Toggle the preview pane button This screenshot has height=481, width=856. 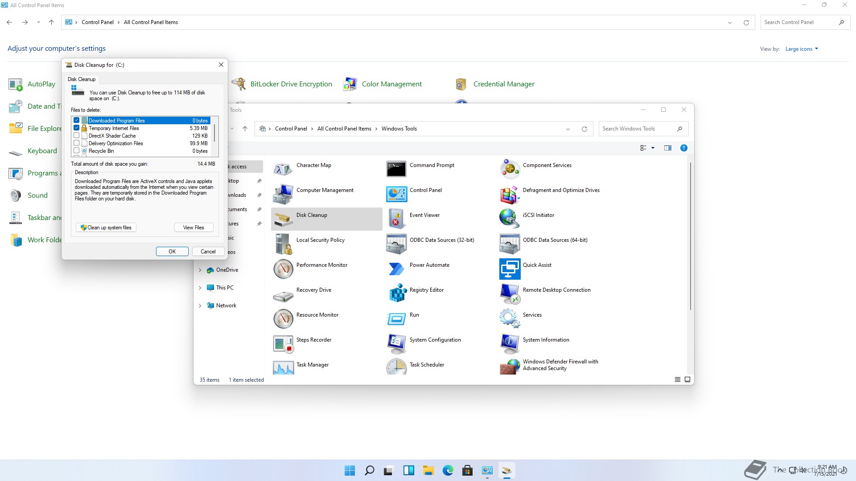[x=667, y=148]
